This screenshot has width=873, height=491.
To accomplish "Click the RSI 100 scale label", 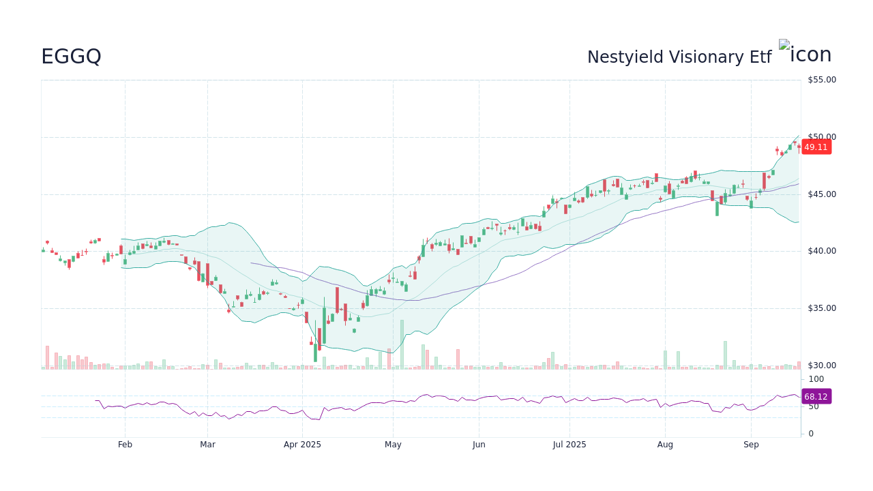I will point(816,379).
